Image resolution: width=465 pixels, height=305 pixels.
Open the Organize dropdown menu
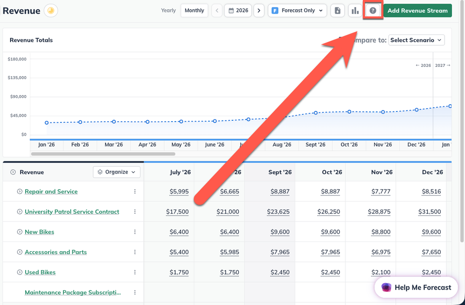(x=117, y=172)
